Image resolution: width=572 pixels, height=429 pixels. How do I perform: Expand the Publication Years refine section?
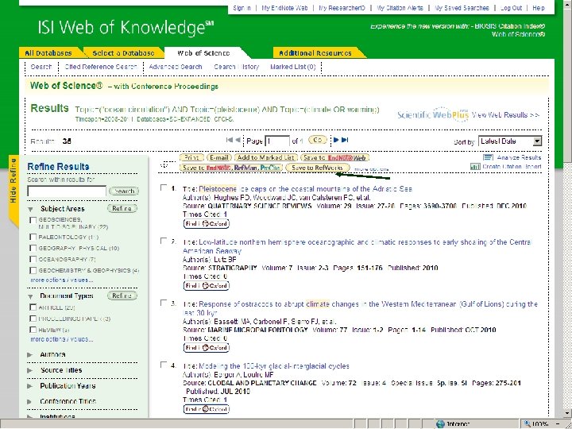coord(30,386)
